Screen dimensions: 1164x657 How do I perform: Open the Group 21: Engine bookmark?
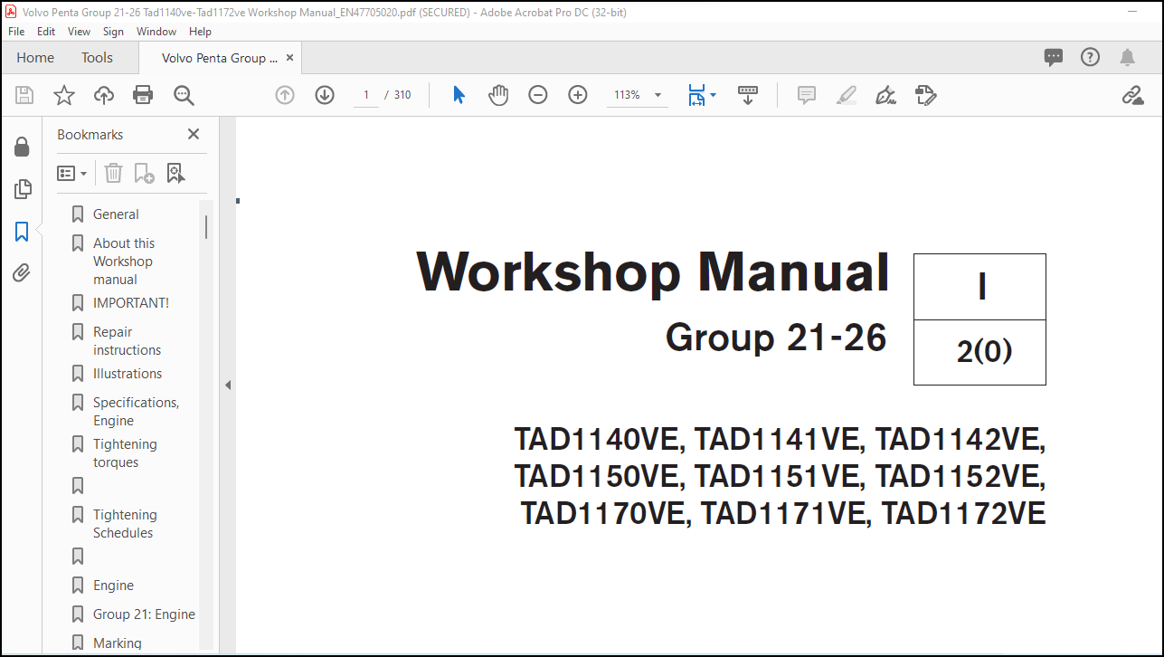pyautogui.click(x=144, y=614)
